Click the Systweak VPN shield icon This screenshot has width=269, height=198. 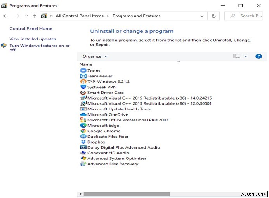[x=83, y=87]
